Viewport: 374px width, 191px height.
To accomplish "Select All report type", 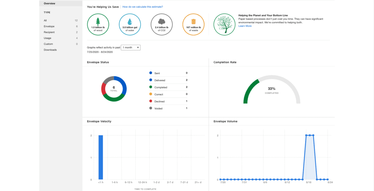I will [61, 20].
